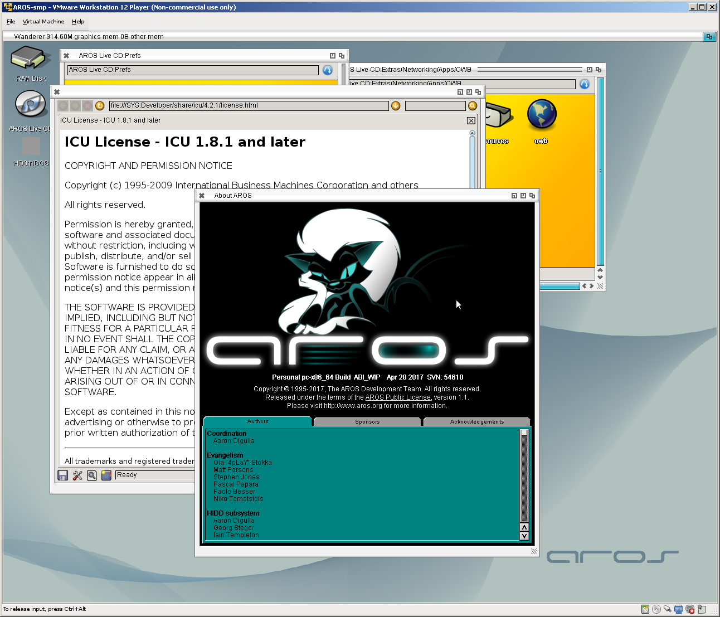Screen dimensions: 720x617
Task: Switch to the Sponsors tab
Action: (367, 422)
